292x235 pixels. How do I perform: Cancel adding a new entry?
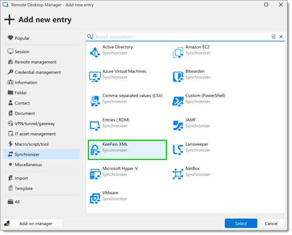coord(271,224)
